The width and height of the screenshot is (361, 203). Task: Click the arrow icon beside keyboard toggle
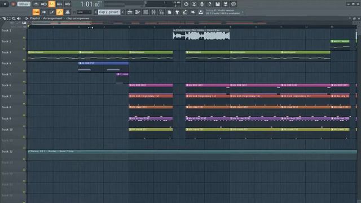44,12
